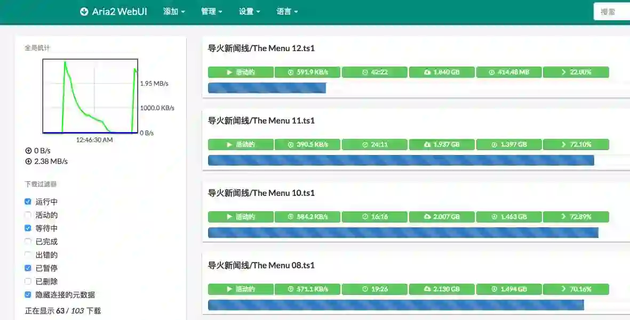Click the progress bar of The Menu 08.ts1
The width and height of the screenshot is (630, 320).
(419, 305)
